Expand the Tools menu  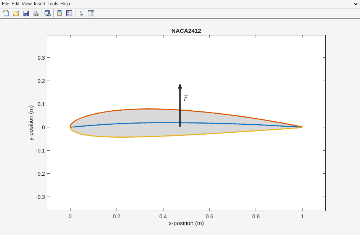53,4
